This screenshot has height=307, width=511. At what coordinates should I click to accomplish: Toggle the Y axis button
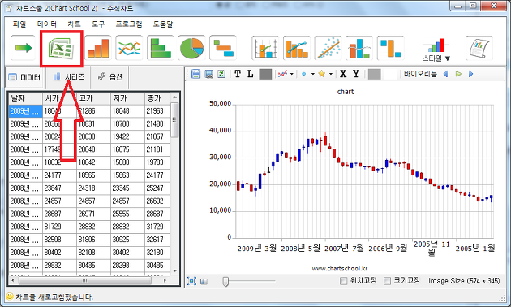click(x=356, y=74)
